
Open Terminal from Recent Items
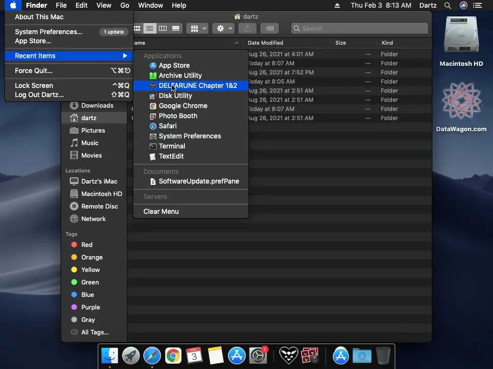191,146
